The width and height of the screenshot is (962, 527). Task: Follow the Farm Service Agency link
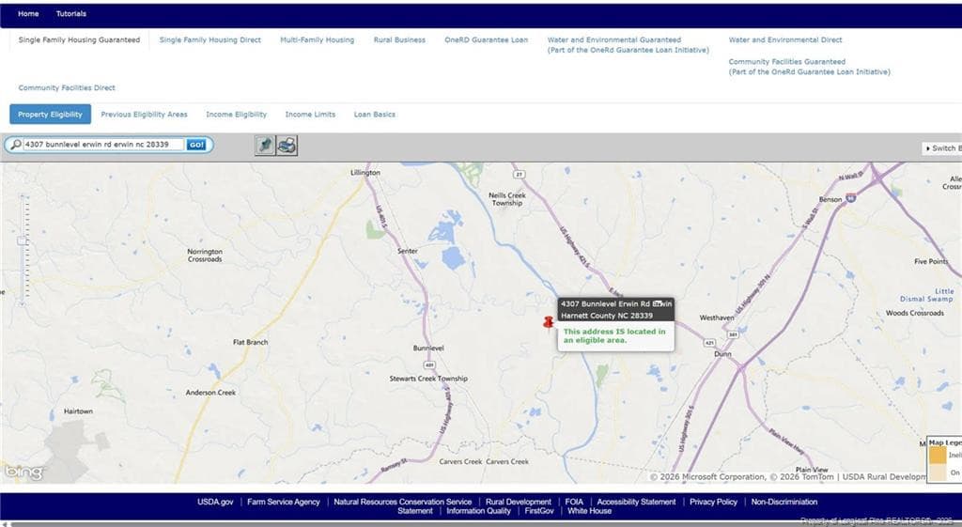pyautogui.click(x=284, y=502)
